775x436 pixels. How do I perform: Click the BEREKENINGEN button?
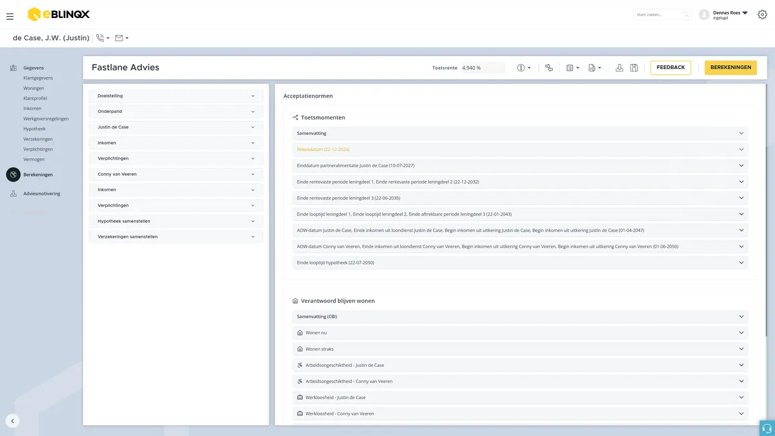[730, 68]
